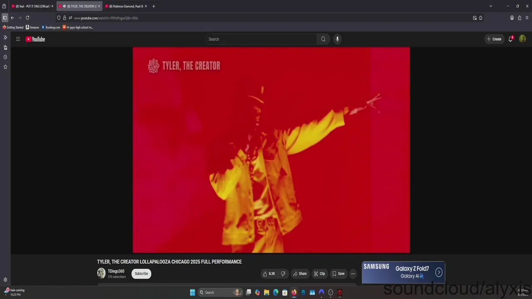Viewport: 532px width, 299px height.
Task: Dislike the video with thumbs down
Action: (283, 274)
